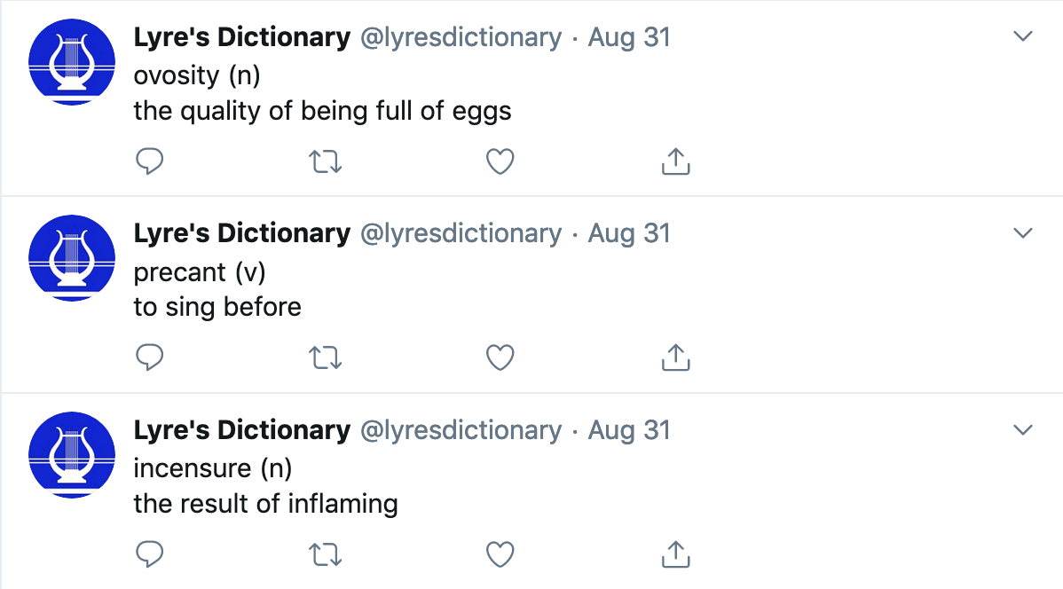Like the incensure tweet
1063x589 pixels.
500,554
